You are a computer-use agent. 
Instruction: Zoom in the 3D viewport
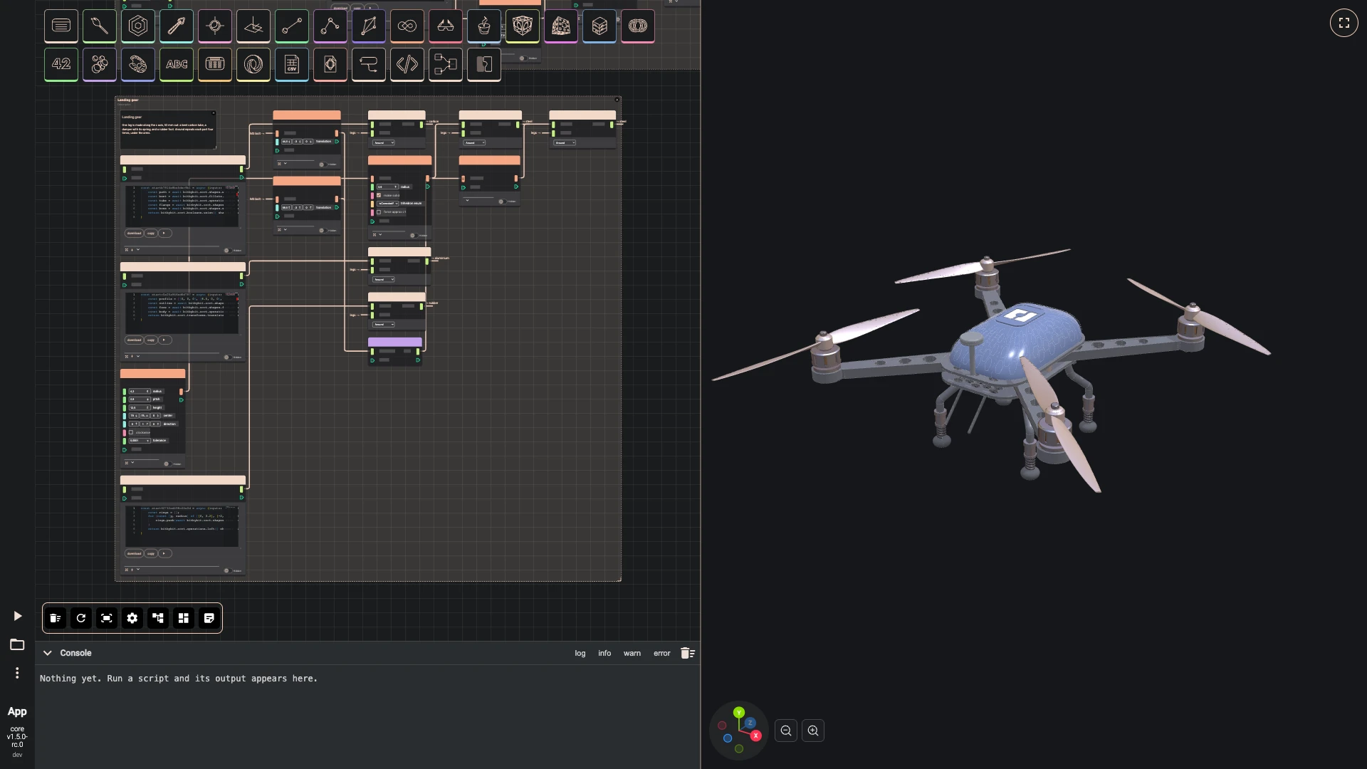813,731
